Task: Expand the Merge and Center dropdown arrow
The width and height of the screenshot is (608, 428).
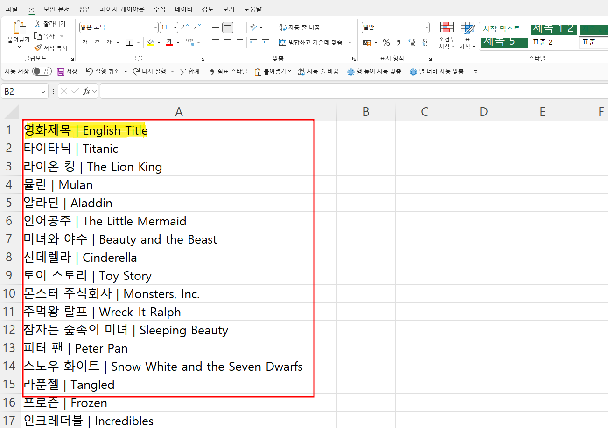Action: 349,42
